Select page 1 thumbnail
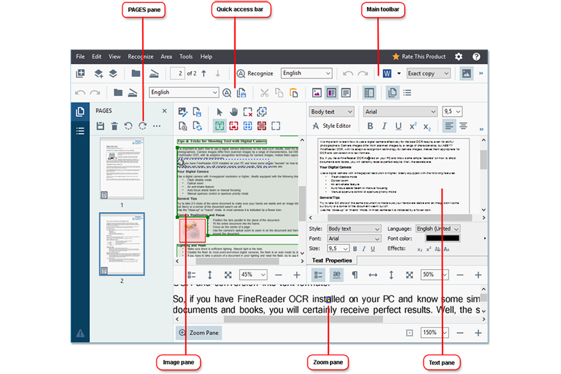 [x=122, y=168]
